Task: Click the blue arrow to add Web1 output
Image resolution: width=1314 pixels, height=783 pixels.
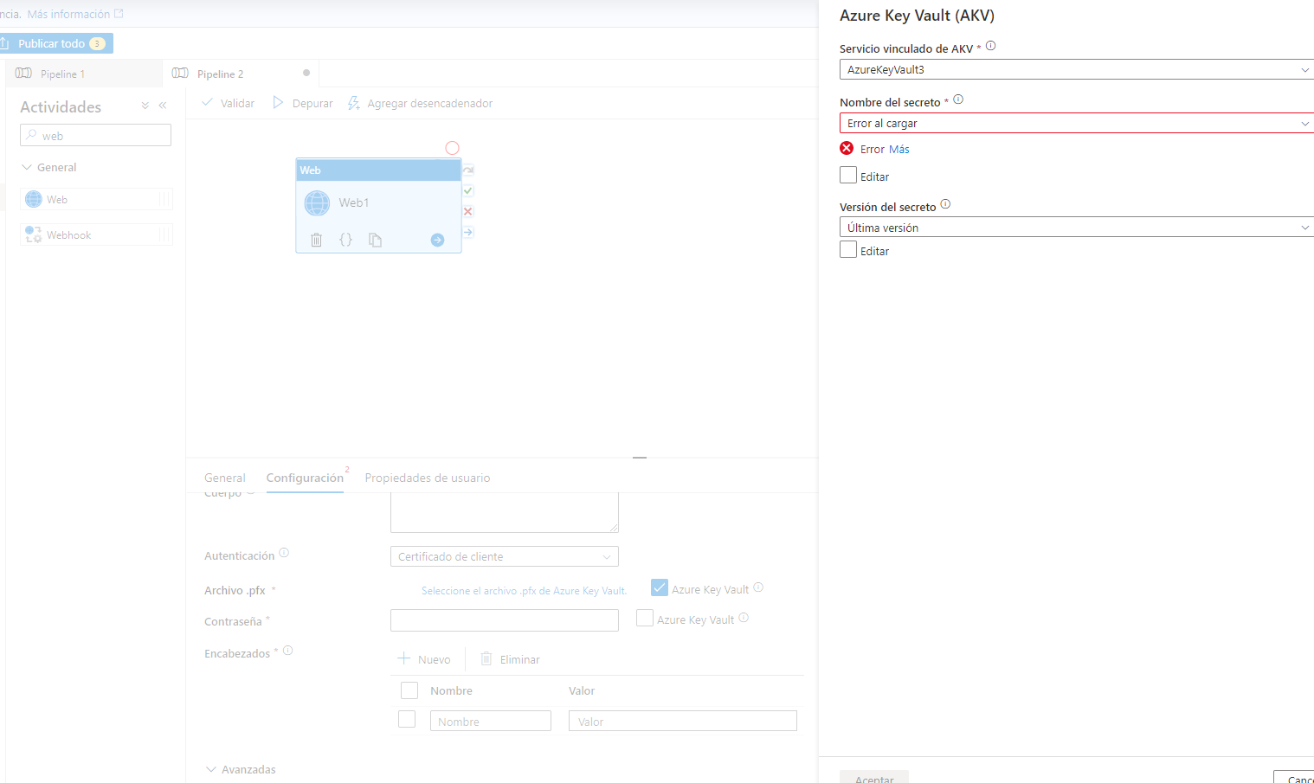Action: pos(437,240)
